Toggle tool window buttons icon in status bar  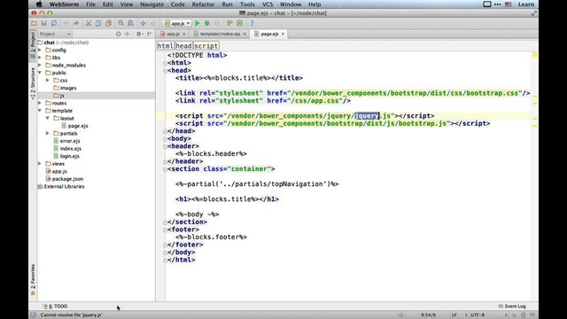(x=33, y=315)
